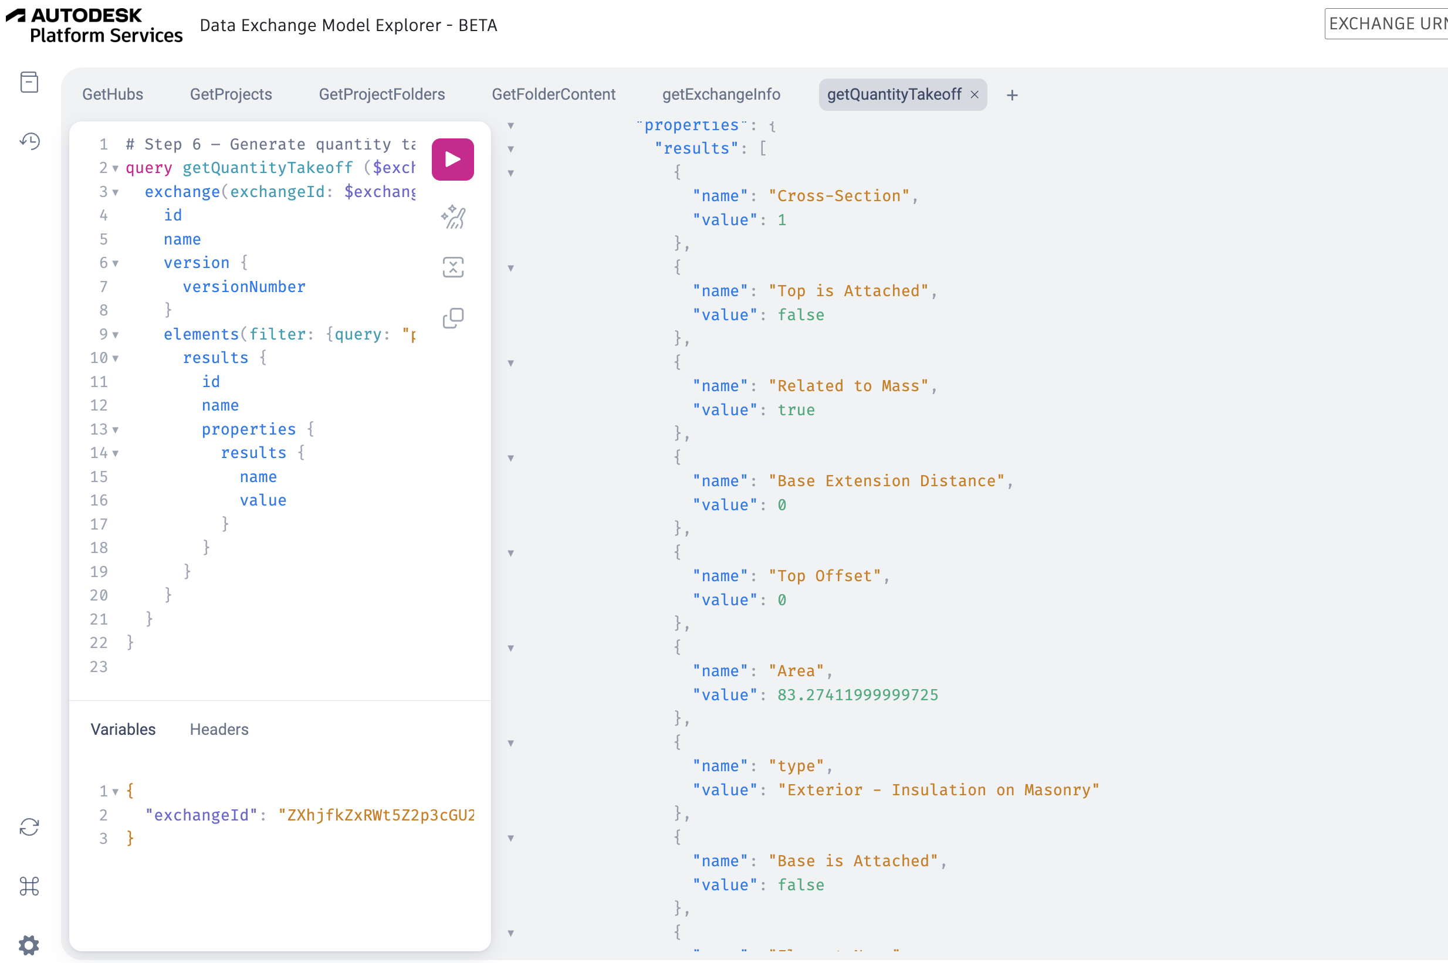Click the "Base is Attached" name string
Image resolution: width=1448 pixels, height=963 pixels.
pos(853,861)
